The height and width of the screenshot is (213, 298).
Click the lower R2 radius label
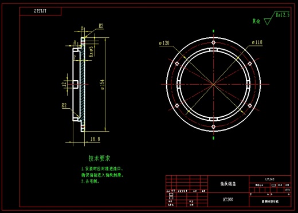tap(64, 105)
